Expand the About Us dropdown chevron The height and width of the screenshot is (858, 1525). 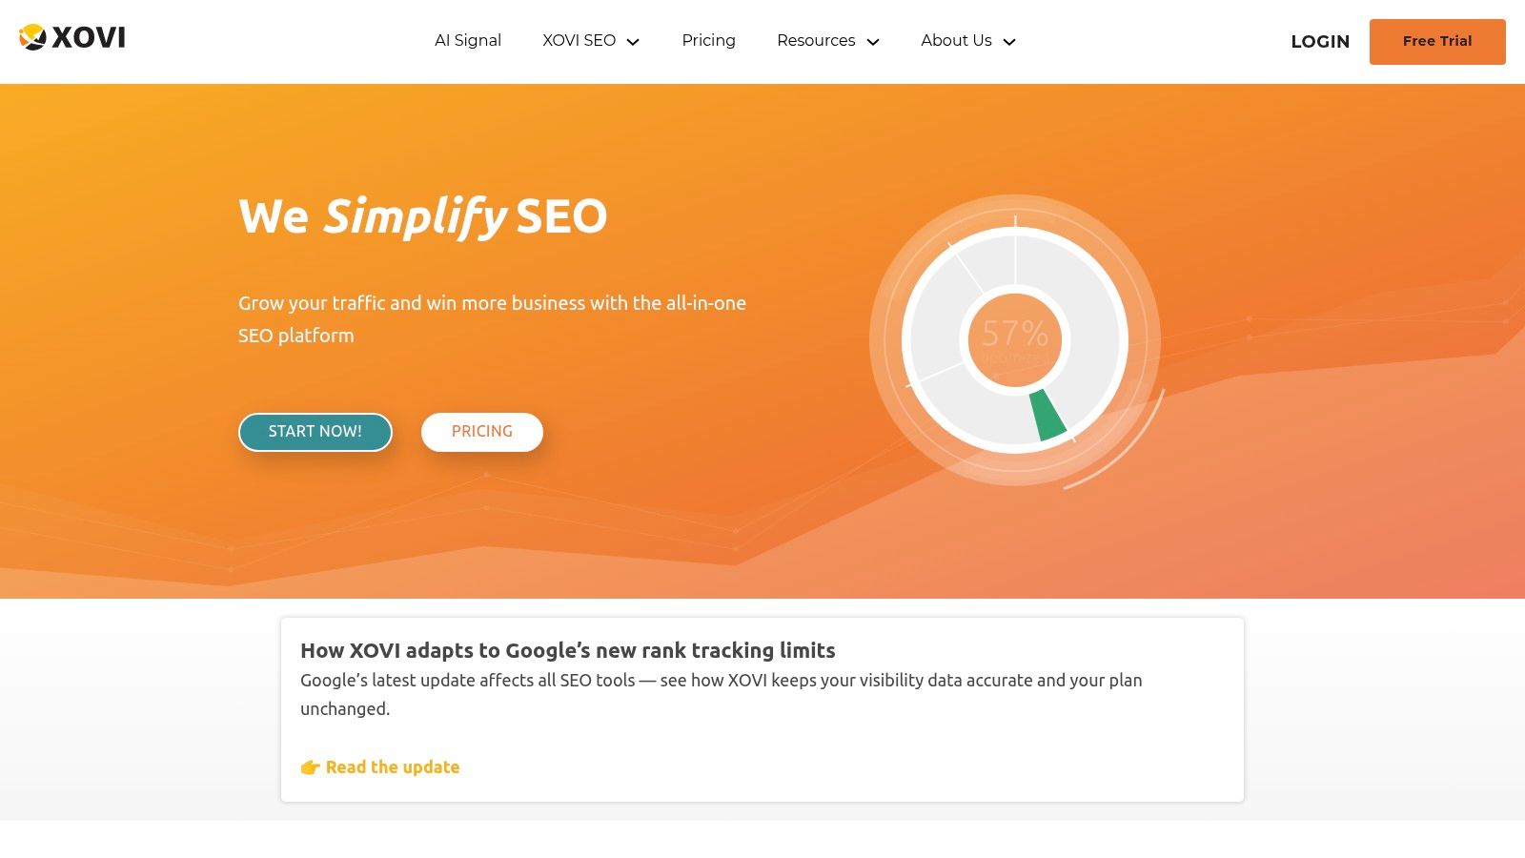(1010, 42)
